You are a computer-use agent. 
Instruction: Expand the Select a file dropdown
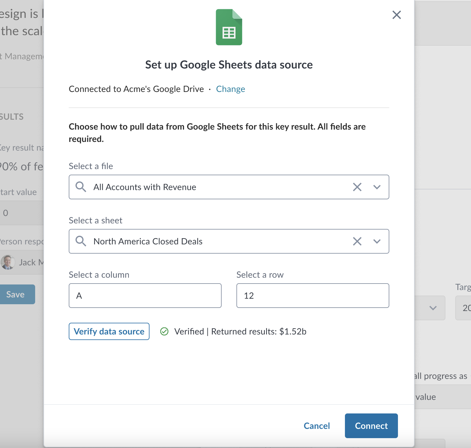click(377, 187)
